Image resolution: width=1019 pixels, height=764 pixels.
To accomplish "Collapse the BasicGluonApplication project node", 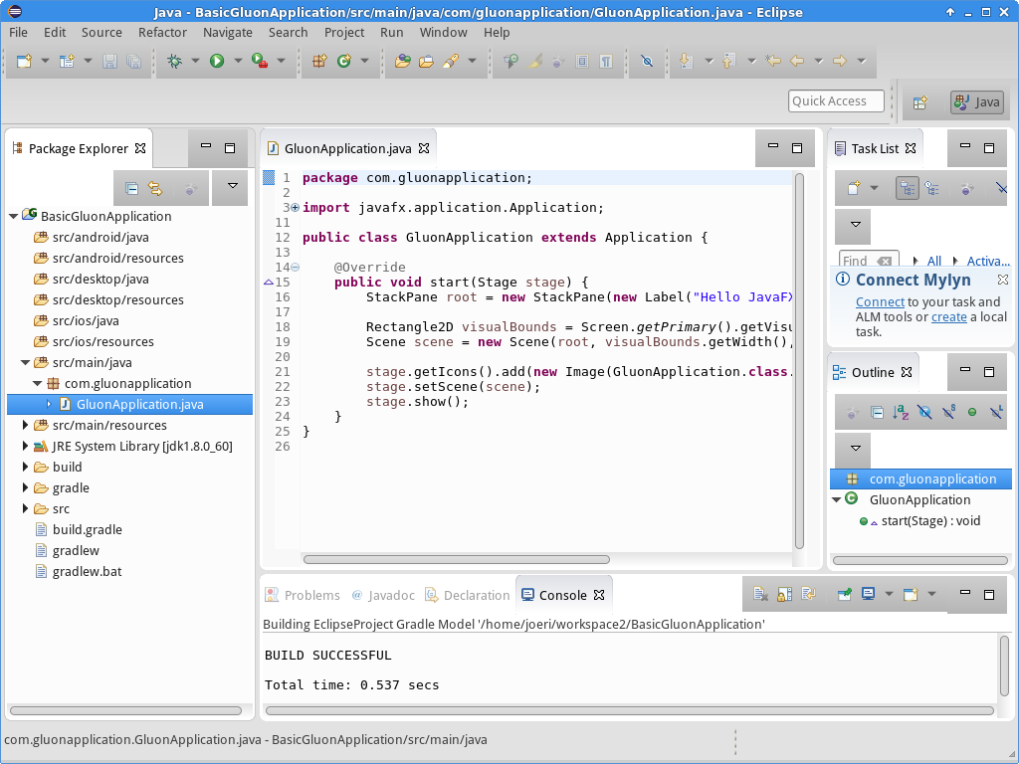I will coord(13,216).
